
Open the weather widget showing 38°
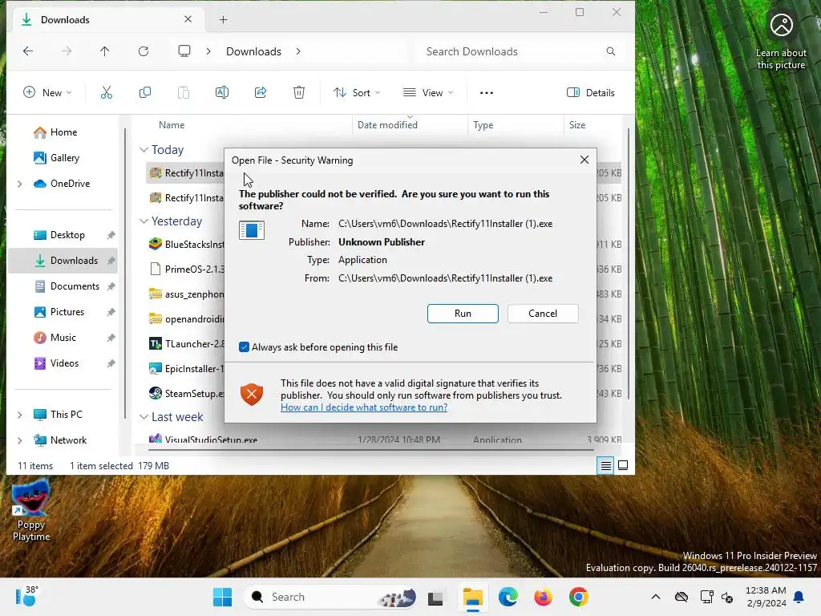pyautogui.click(x=26, y=597)
